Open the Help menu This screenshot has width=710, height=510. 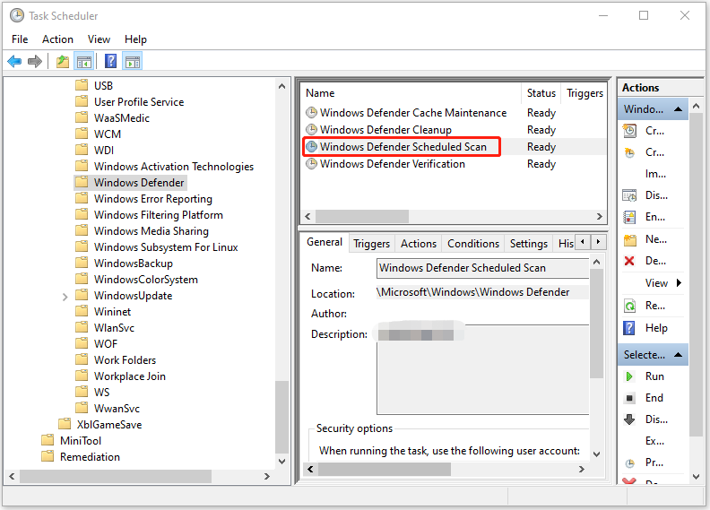tap(135, 39)
